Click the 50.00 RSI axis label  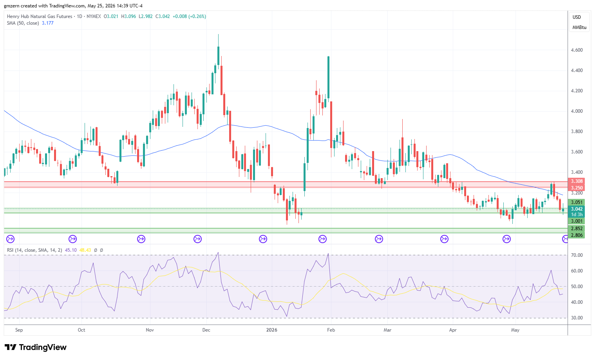pyautogui.click(x=577, y=287)
